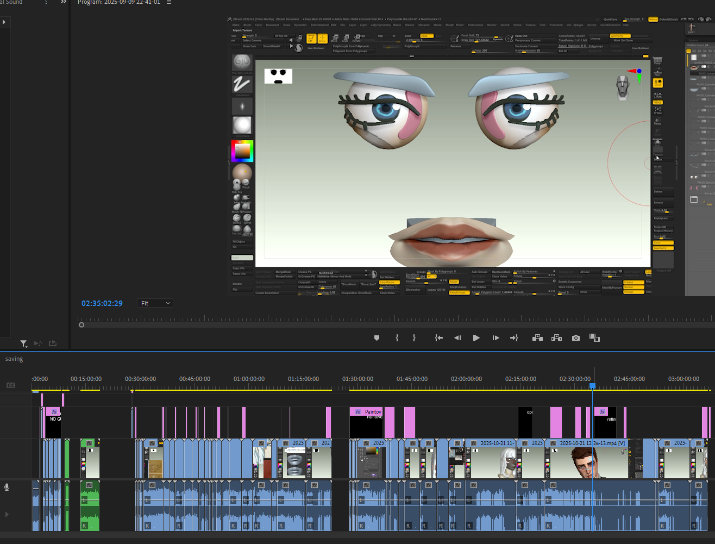This screenshot has width=715, height=544.
Task: Click the Lift button
Action: [537, 338]
